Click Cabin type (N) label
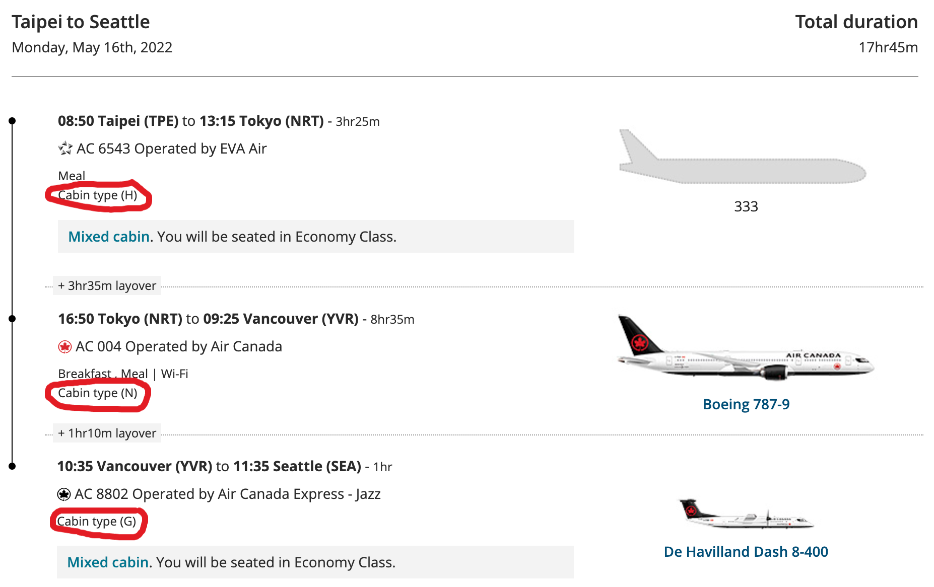Viewport: 934px width, 587px height. pyautogui.click(x=98, y=393)
